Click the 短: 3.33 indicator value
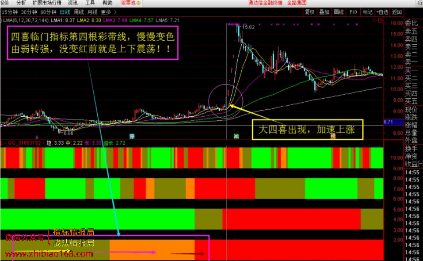 55,143
